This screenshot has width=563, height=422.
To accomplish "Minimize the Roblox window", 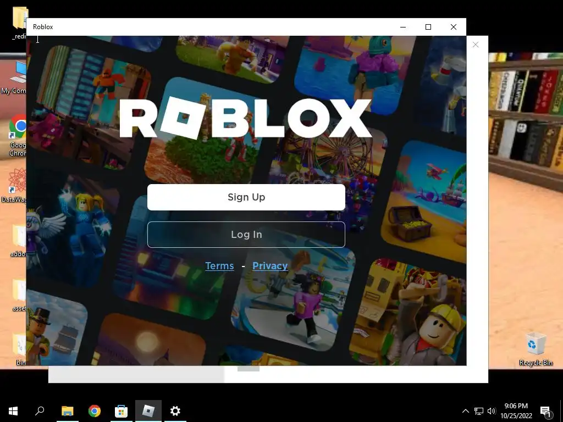I will point(403,27).
